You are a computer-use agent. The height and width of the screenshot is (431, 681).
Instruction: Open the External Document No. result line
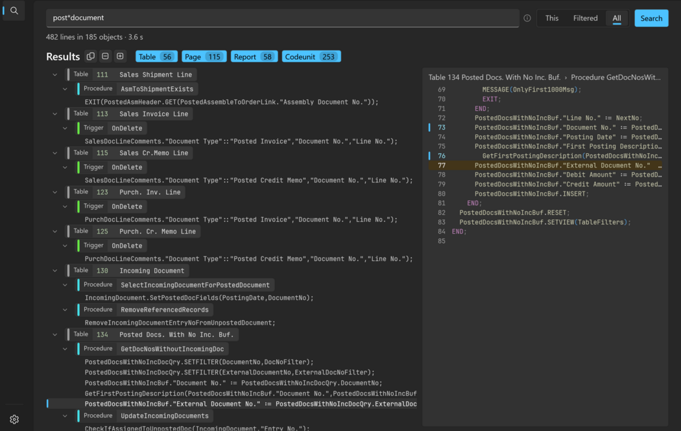[x=250, y=404]
